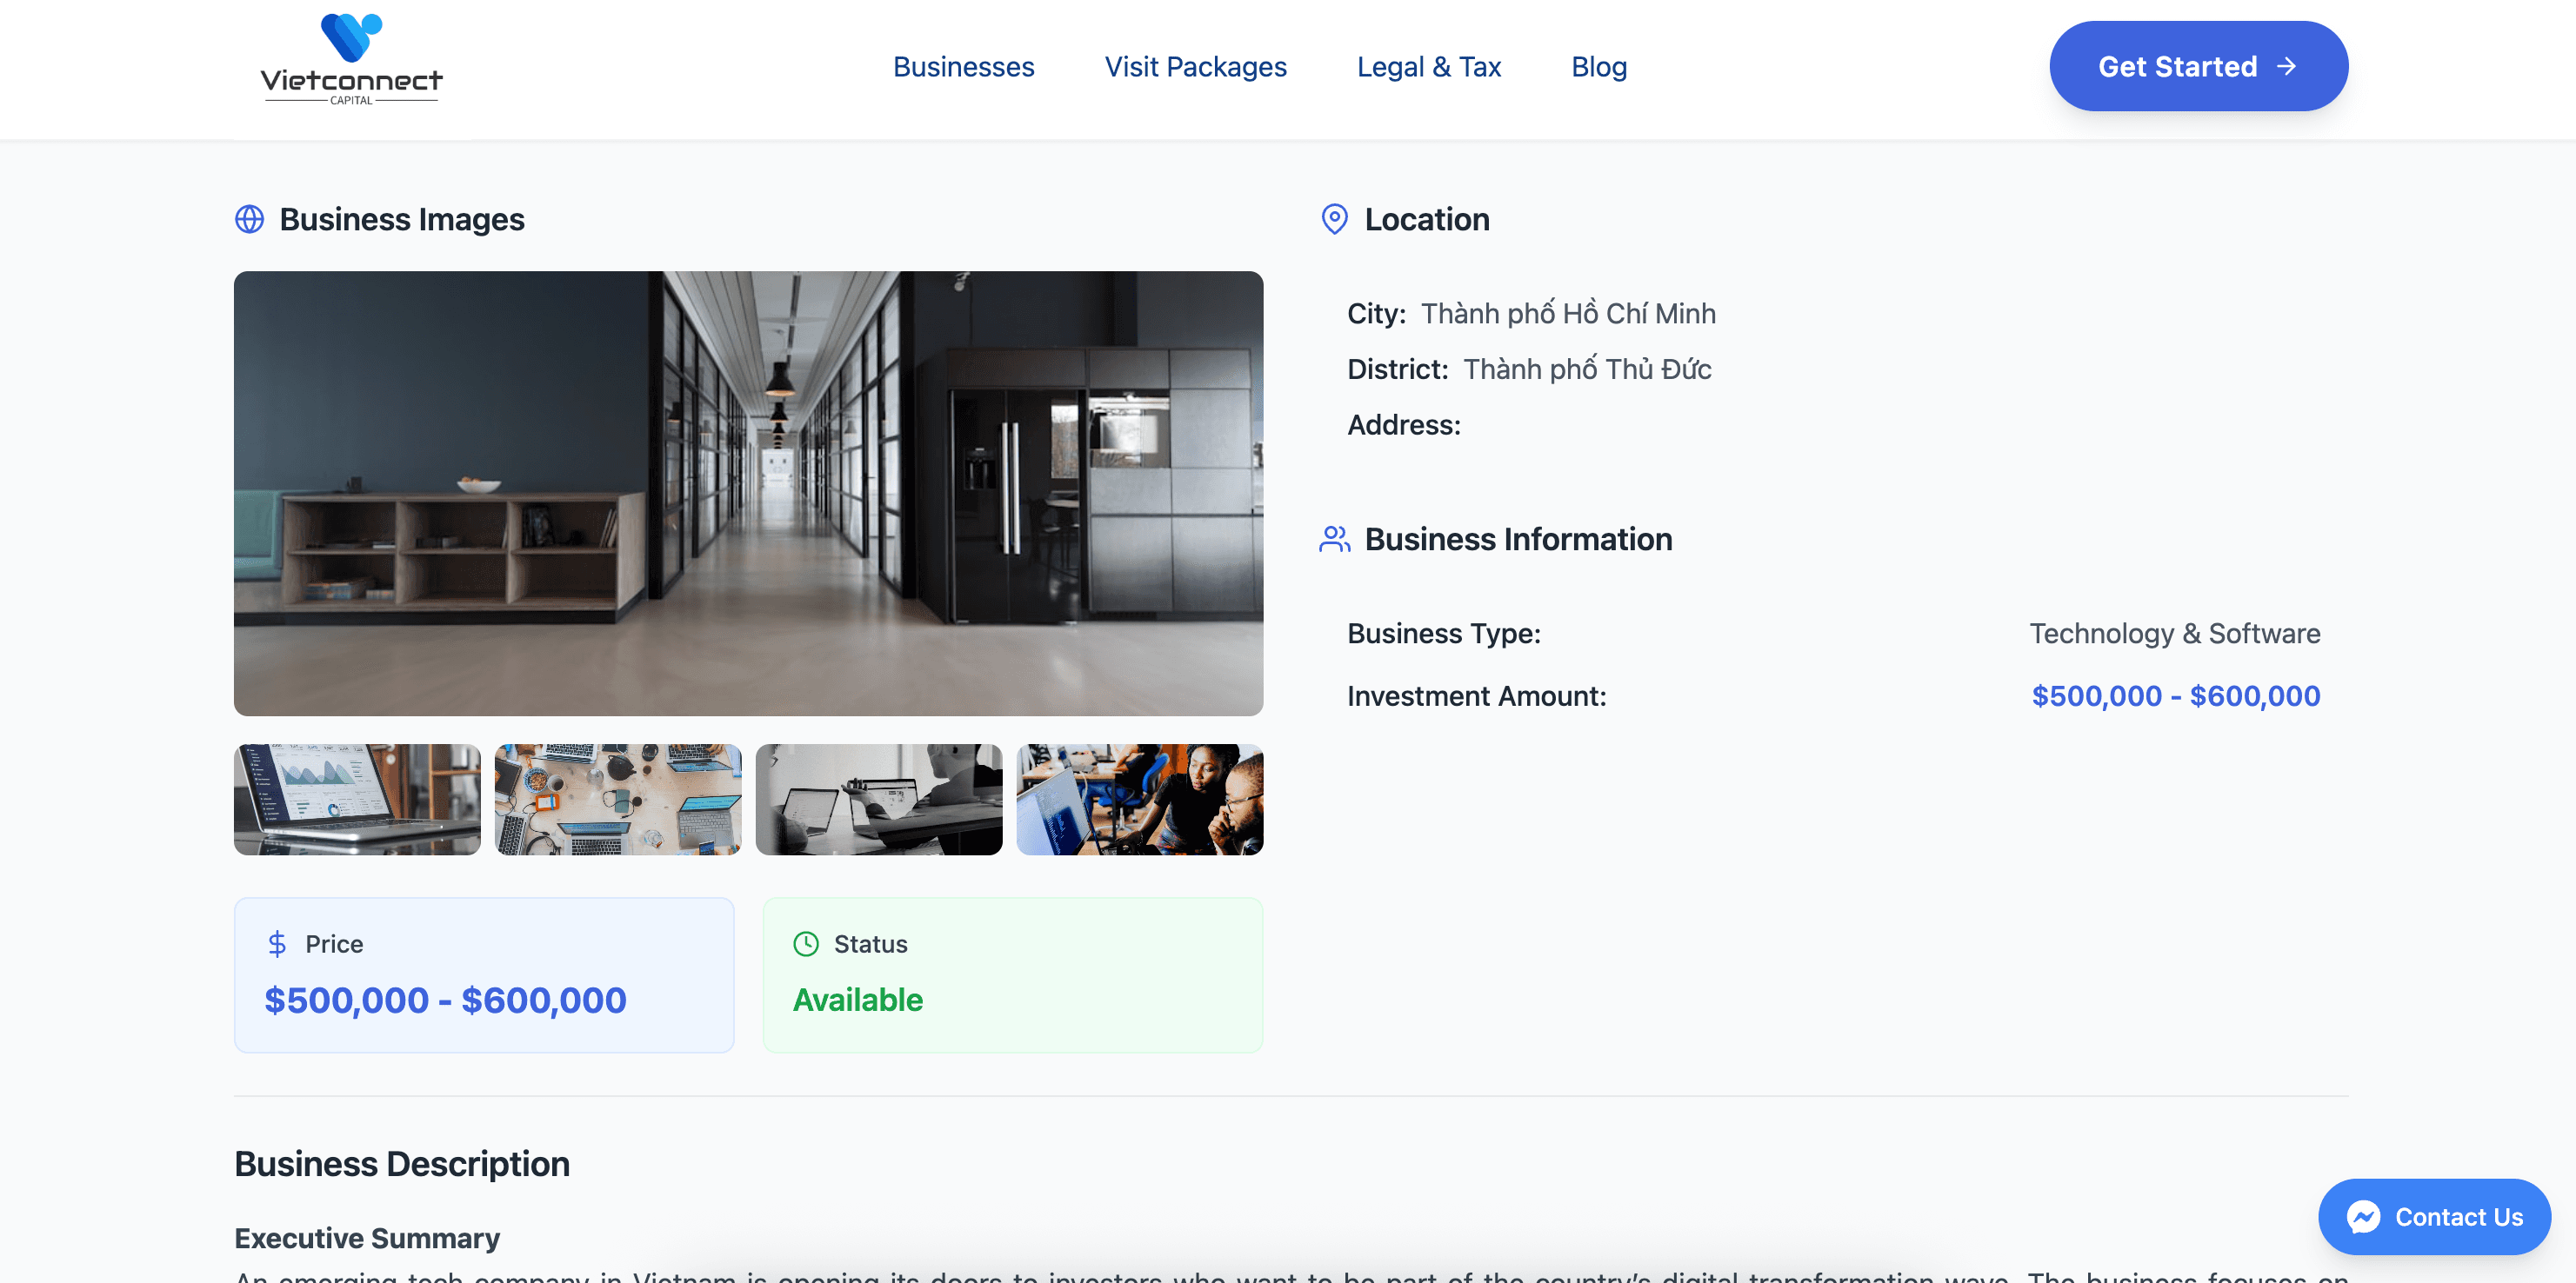Go to Visit Packages page

[x=1195, y=67]
